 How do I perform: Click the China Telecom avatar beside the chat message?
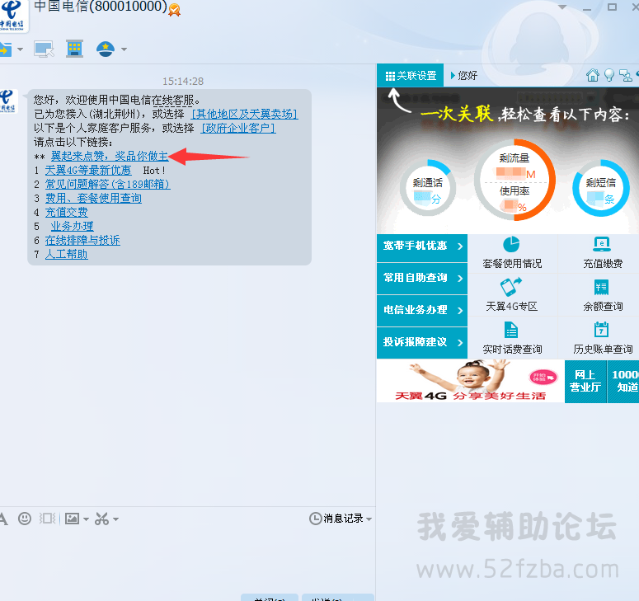tap(8, 101)
